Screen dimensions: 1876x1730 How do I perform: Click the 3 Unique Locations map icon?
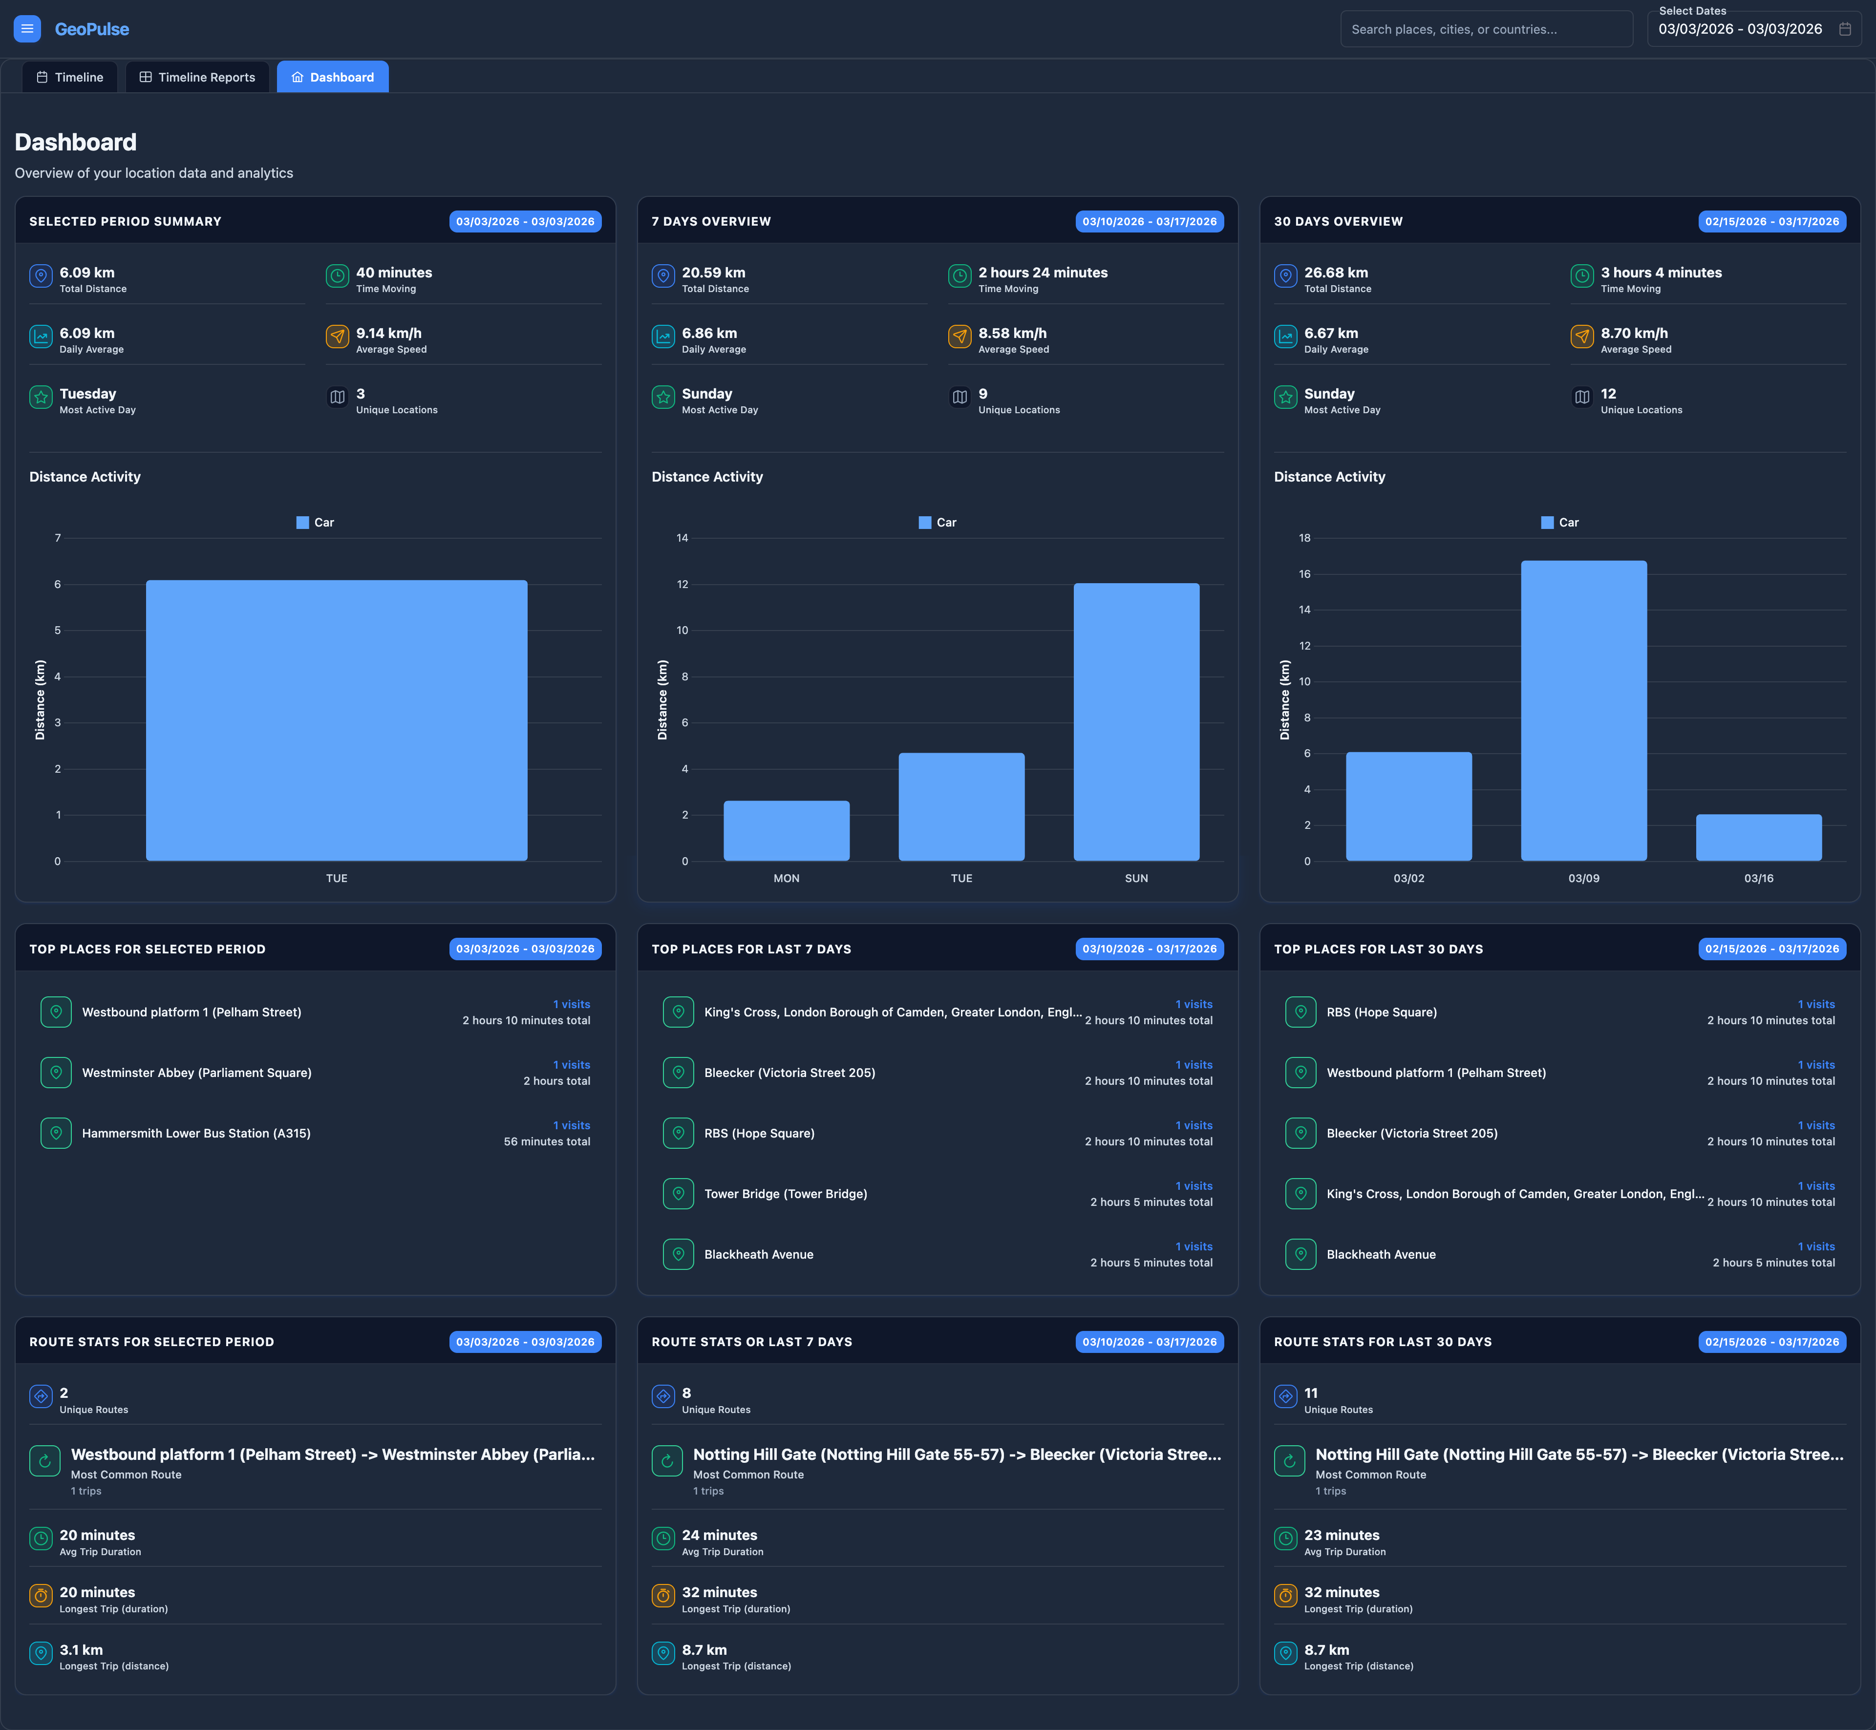click(337, 397)
